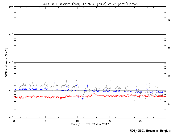The image size is (173, 133).
Task: Click the B flare class label
Action: pyautogui.click(x=169, y=76)
